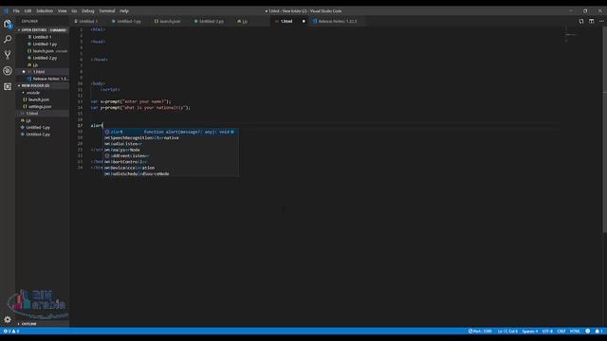Screen dimensions: 607x341
Task: Open the Debug view in activity bar
Action: (x=8, y=70)
